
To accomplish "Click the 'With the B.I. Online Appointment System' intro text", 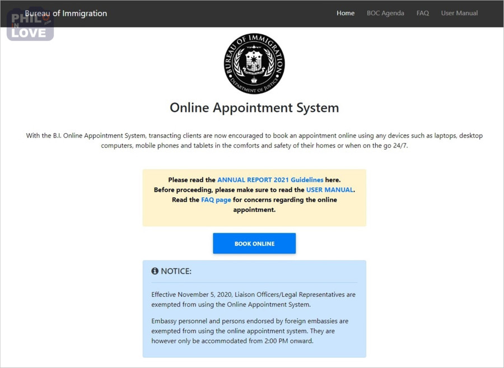I will pos(254,141).
